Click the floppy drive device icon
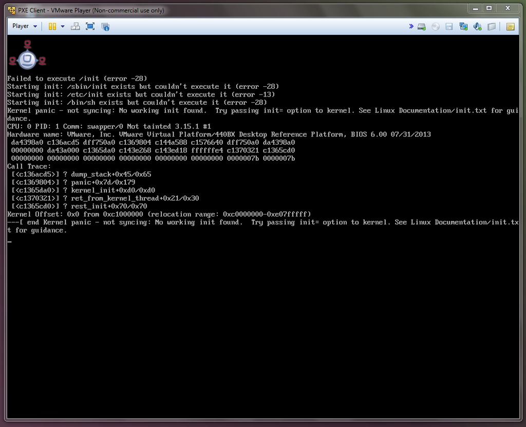526x427 pixels. pyautogui.click(x=449, y=27)
